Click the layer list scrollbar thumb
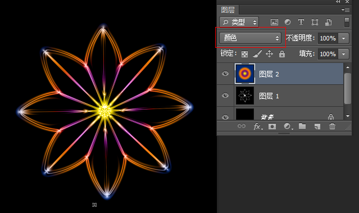The width and height of the screenshot is (359, 213). click(x=348, y=88)
